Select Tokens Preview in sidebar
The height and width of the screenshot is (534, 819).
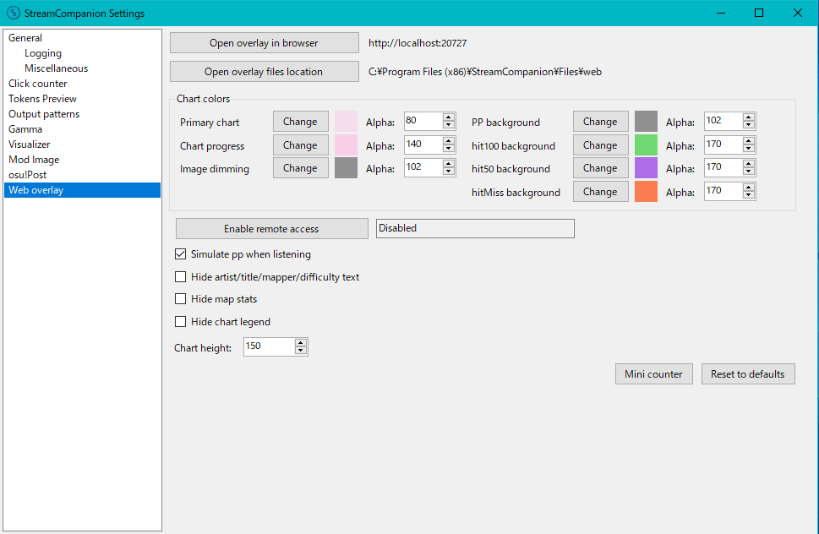click(x=42, y=99)
